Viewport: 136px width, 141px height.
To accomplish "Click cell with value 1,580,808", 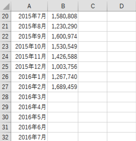I will pos(63,16).
